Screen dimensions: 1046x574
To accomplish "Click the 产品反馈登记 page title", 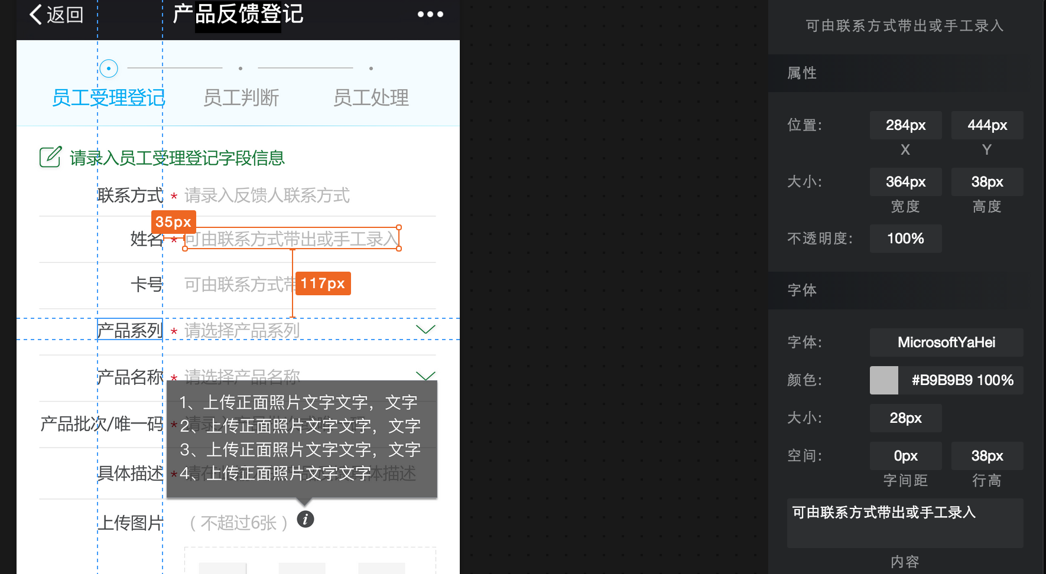I will pyautogui.click(x=238, y=14).
